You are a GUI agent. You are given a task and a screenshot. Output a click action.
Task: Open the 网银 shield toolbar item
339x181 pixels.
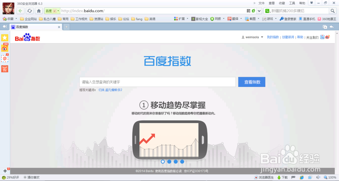tap(216, 19)
